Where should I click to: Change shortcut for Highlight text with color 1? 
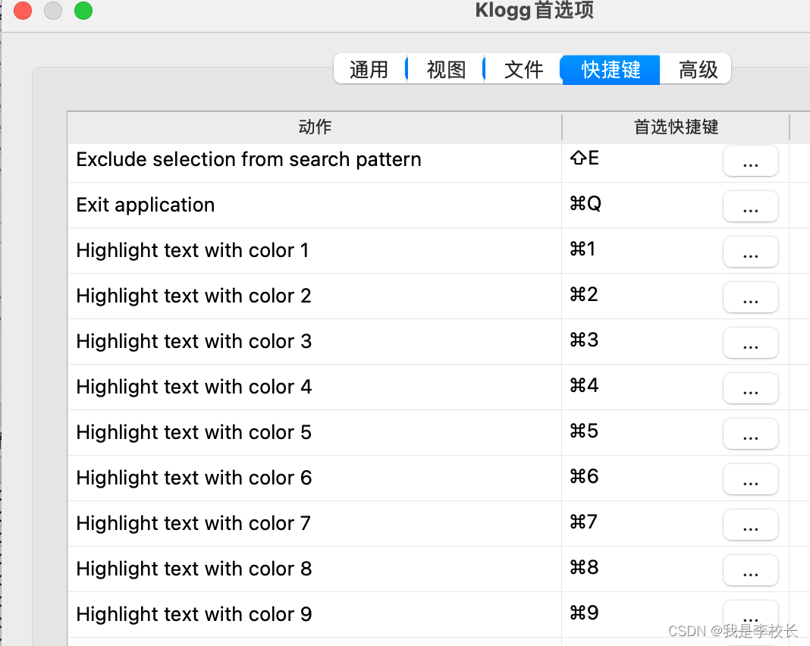[750, 252]
